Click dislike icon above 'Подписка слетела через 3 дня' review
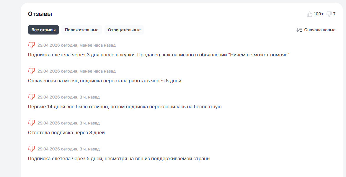This screenshot has width=346, height=177. [x=31, y=45]
